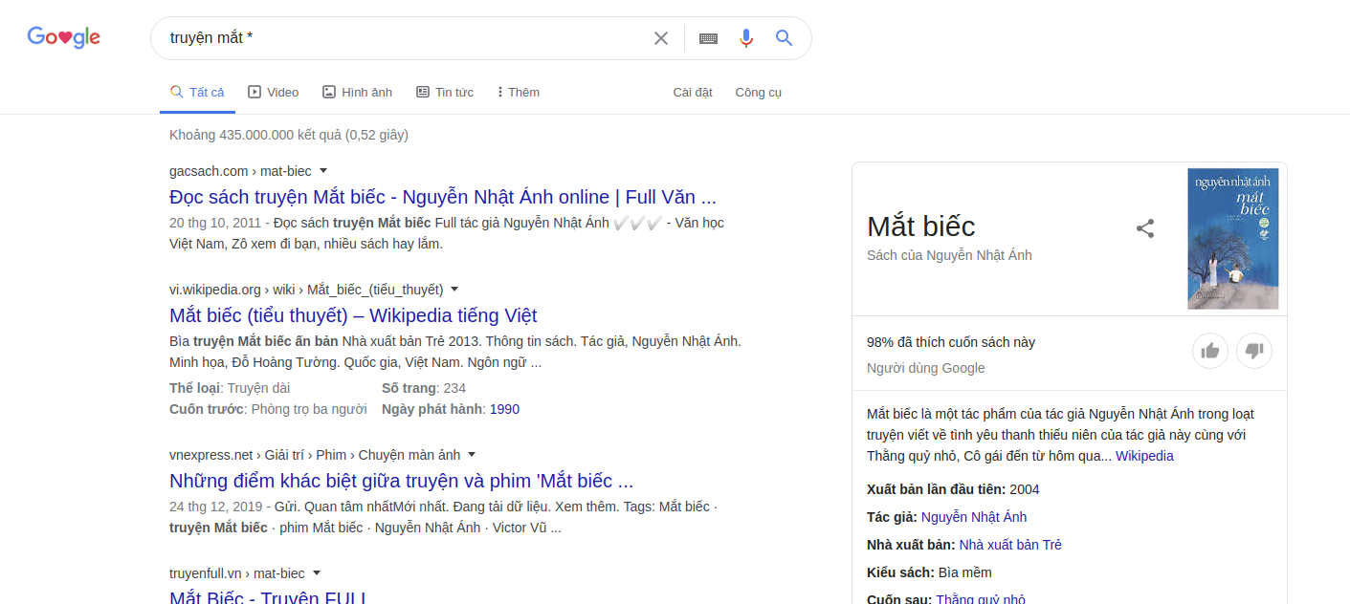Like the book with thumbs up
Viewport: 1350px width, 604px height.
[x=1210, y=351]
